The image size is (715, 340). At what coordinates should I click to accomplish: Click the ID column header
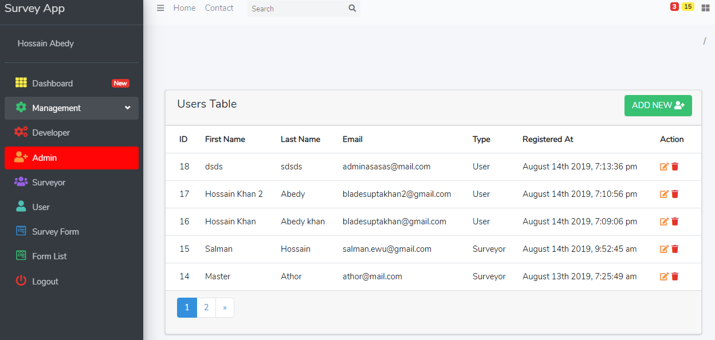[x=183, y=139]
